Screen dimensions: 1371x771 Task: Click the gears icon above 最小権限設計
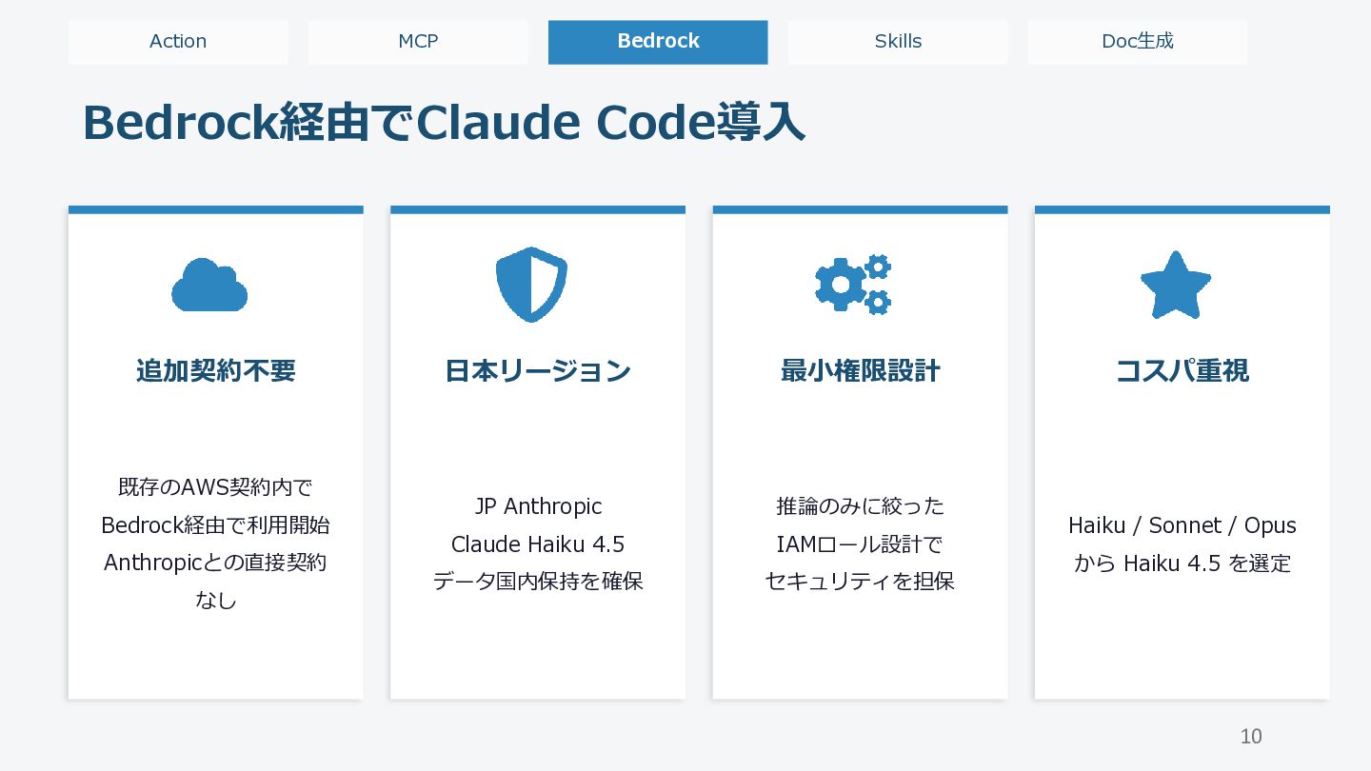pyautogui.click(x=853, y=285)
